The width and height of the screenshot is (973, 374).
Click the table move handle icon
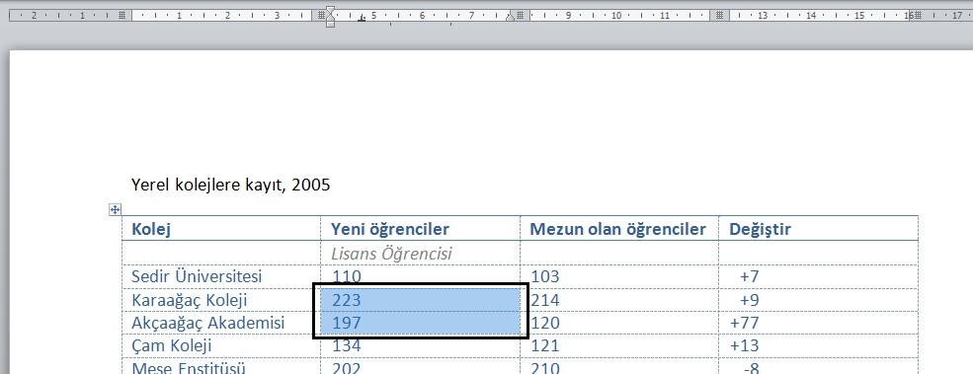(x=115, y=209)
